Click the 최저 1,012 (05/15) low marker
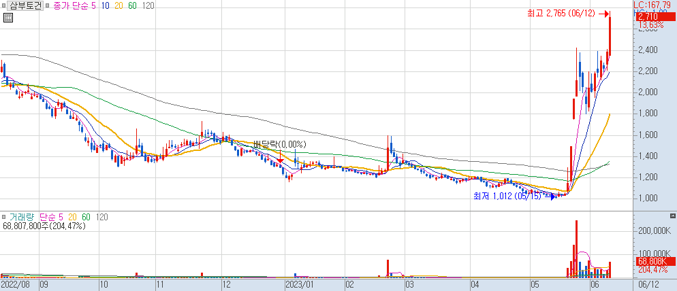Screen dimensions: 677x291 507,196
